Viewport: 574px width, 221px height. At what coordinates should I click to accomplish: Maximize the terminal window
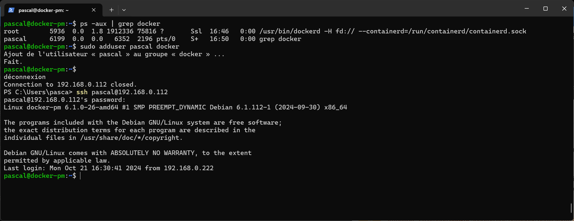click(545, 9)
